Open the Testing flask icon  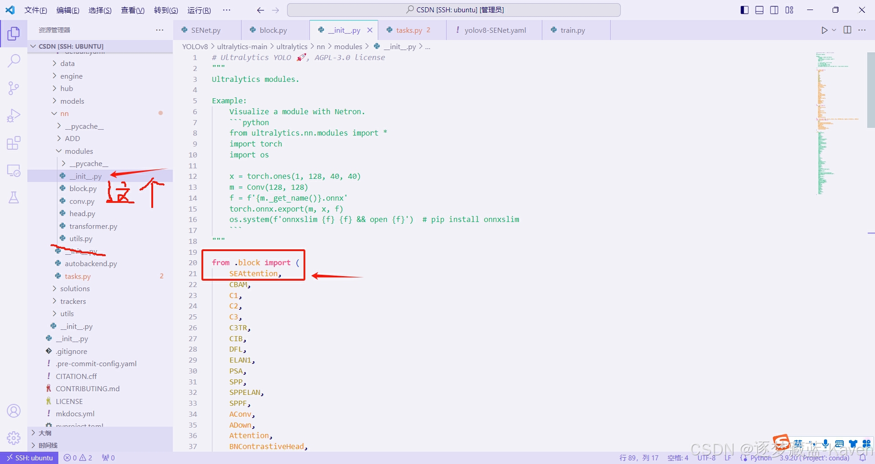pos(14,197)
